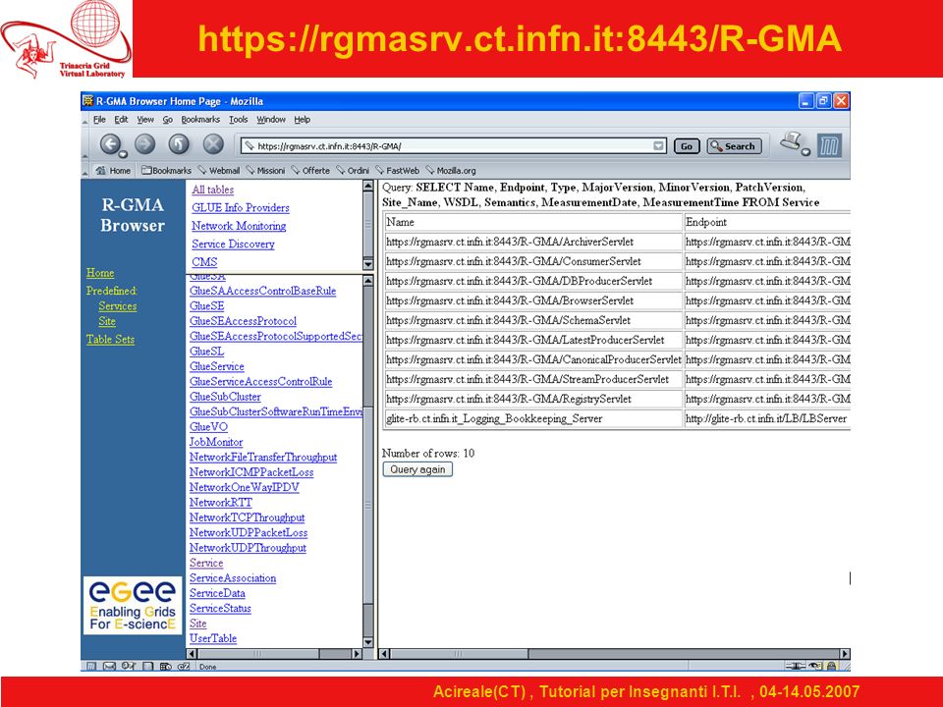Open the Ordini bookmark
The width and height of the screenshot is (943, 707).
(353, 171)
